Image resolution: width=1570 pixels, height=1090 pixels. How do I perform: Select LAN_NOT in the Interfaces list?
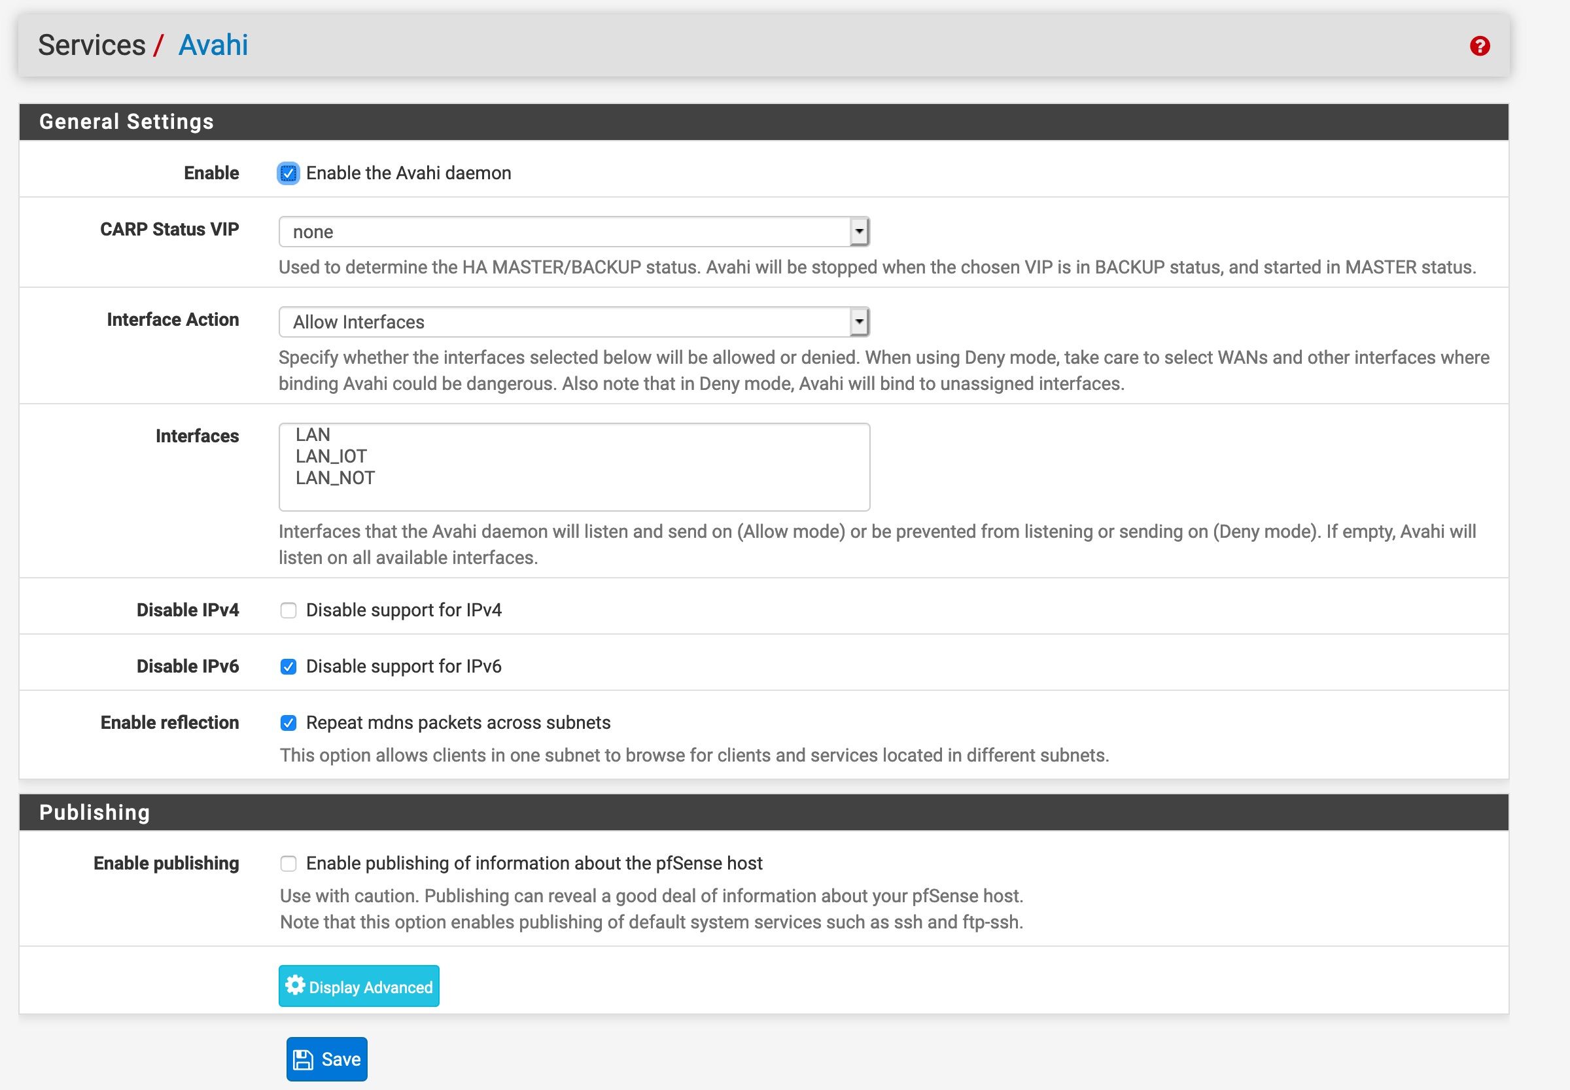pos(574,478)
